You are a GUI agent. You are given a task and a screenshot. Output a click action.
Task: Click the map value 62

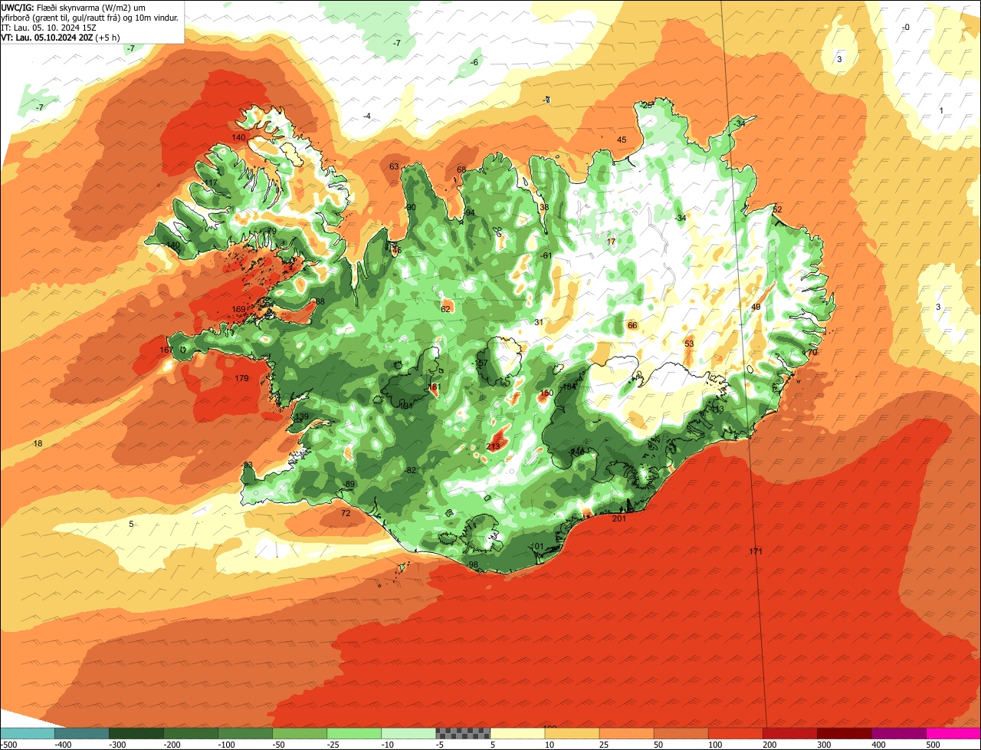click(445, 309)
